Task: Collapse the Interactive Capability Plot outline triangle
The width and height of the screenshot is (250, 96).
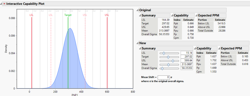Action: pyautogui.click(x=1, y=4)
